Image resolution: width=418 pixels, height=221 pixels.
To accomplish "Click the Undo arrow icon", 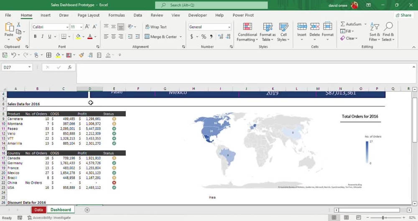I will pyautogui.click(x=13, y=55).
